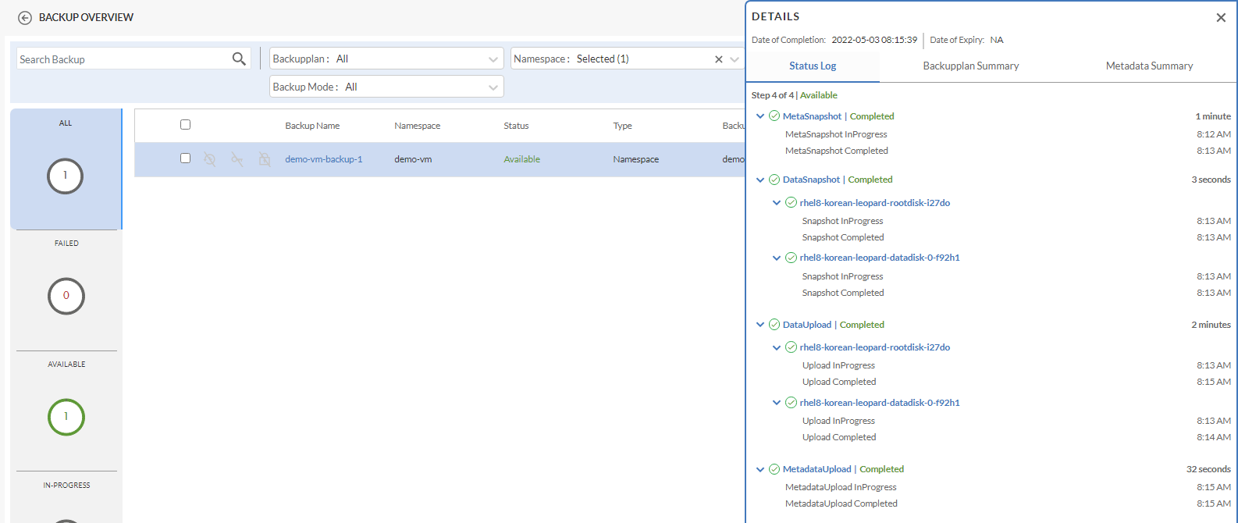1238x523 pixels.
Task: Click rhel8-korean-leopard-datadisk-0-f92h1 under DataUpload
Action: [880, 403]
